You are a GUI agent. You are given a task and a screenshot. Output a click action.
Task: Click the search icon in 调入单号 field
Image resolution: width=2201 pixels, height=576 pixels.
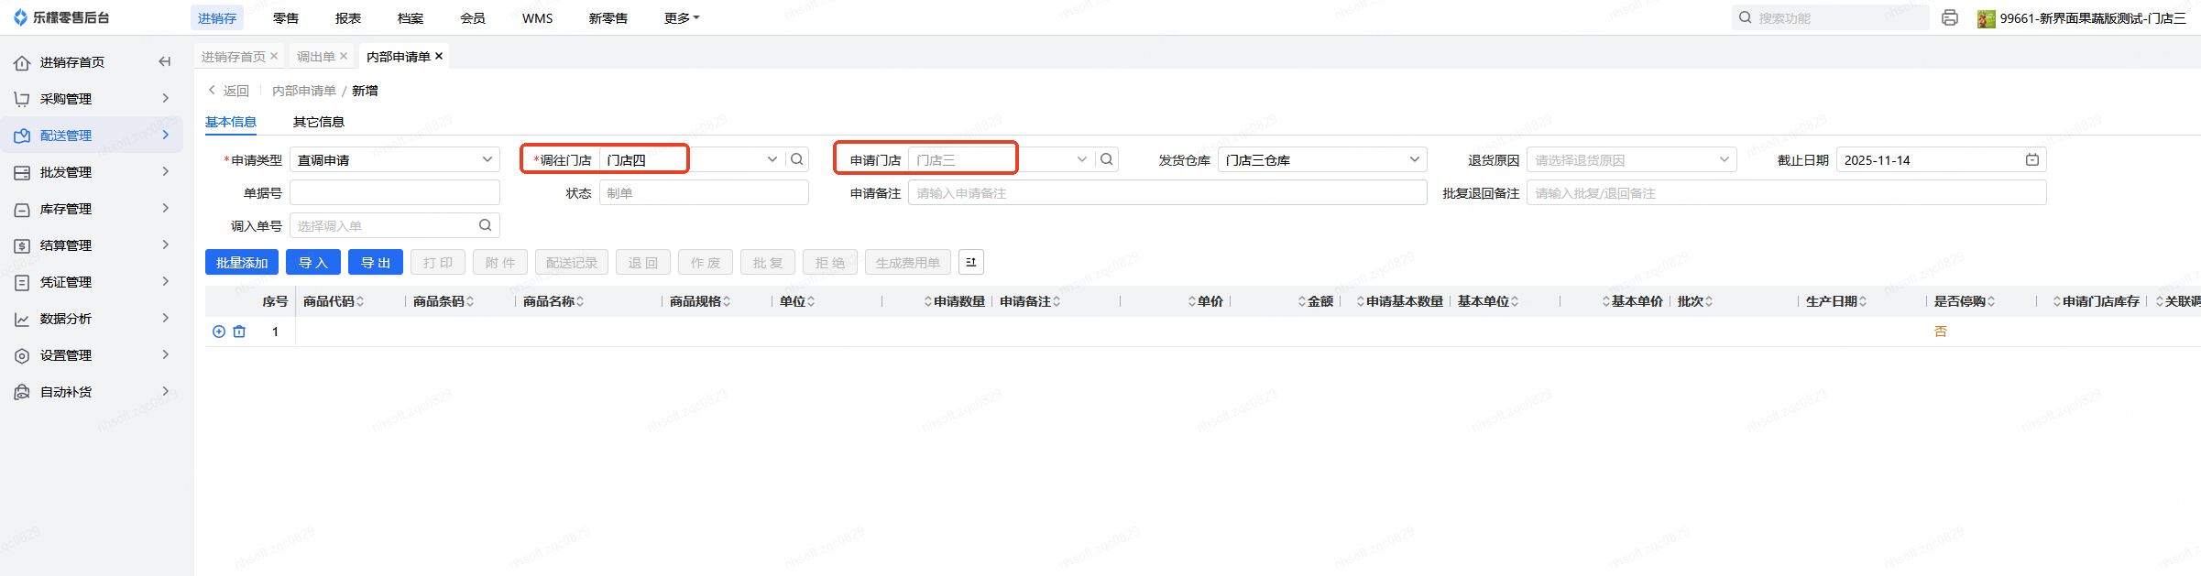point(486,225)
